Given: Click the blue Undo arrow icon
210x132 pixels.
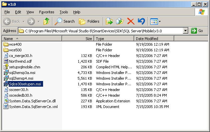Looking at the screenshot, I should (x=142, y=21).
